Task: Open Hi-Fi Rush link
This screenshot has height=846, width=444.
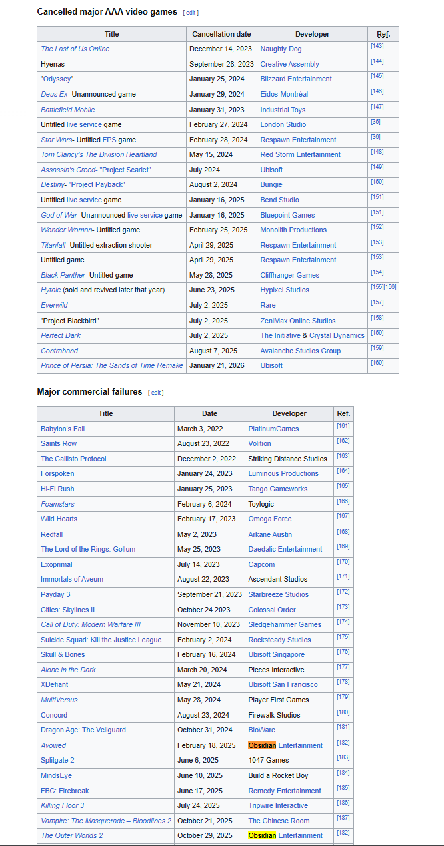Action: click(x=57, y=489)
